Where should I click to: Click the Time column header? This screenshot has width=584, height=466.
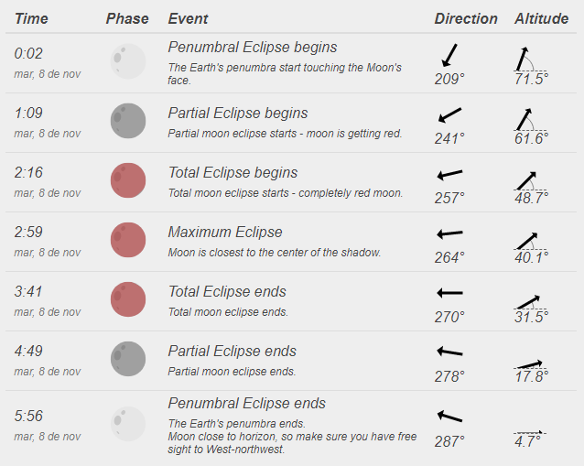point(32,18)
